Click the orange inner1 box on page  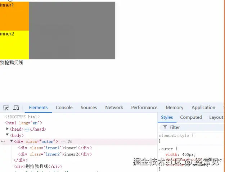pyautogui.click(x=14, y=16)
